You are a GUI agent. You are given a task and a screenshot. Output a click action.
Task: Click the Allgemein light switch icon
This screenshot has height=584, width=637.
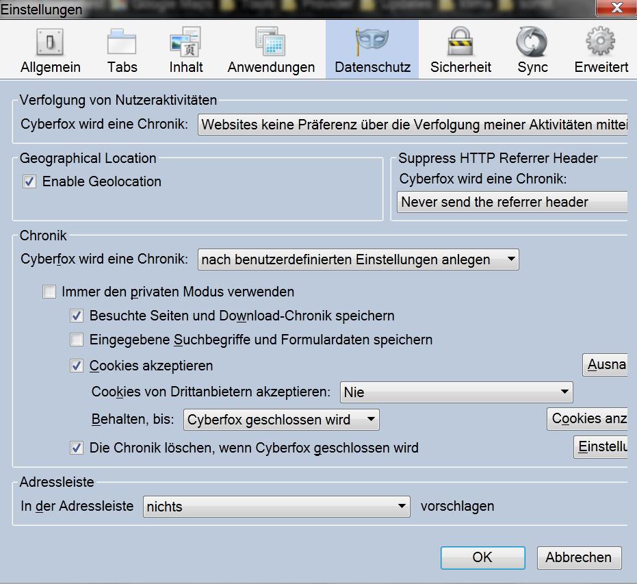point(50,42)
